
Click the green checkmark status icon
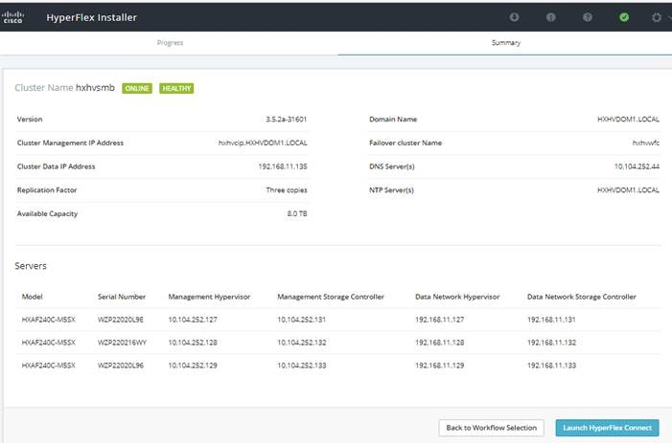[x=624, y=17]
